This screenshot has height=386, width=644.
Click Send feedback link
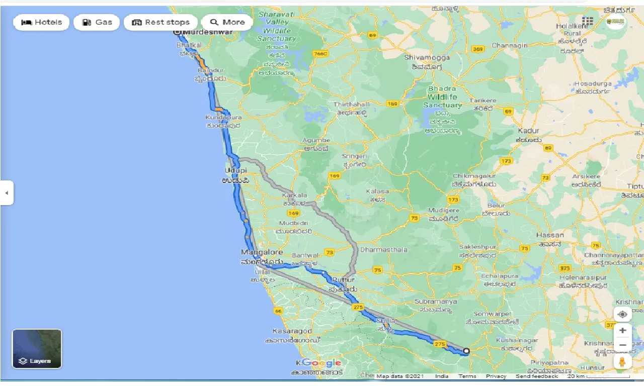click(x=537, y=376)
